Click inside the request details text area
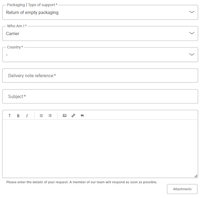The image size is (203, 198). 100,149
